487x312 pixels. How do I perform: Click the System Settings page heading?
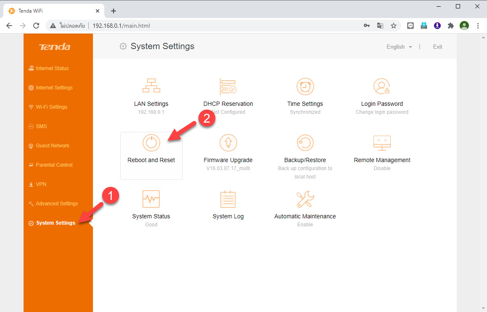point(162,46)
